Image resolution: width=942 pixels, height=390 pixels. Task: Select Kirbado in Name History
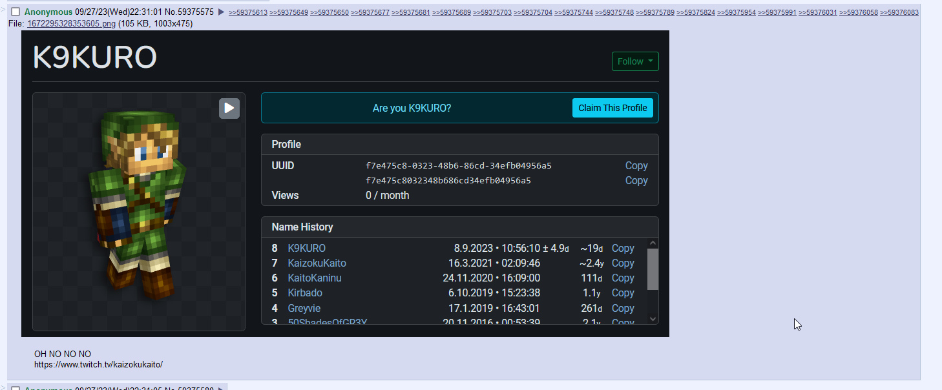tap(305, 293)
